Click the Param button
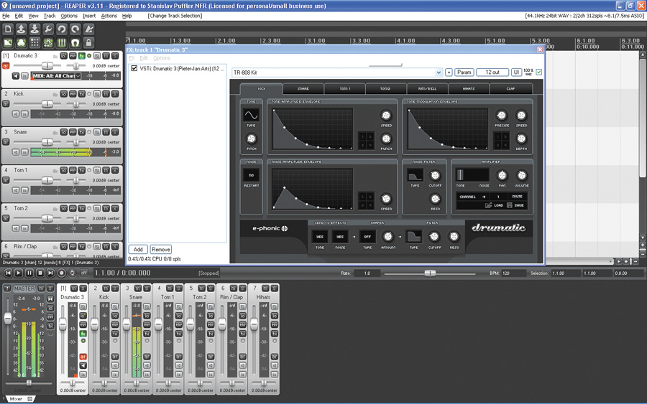Screen dimensions: 647x404 tap(464, 72)
